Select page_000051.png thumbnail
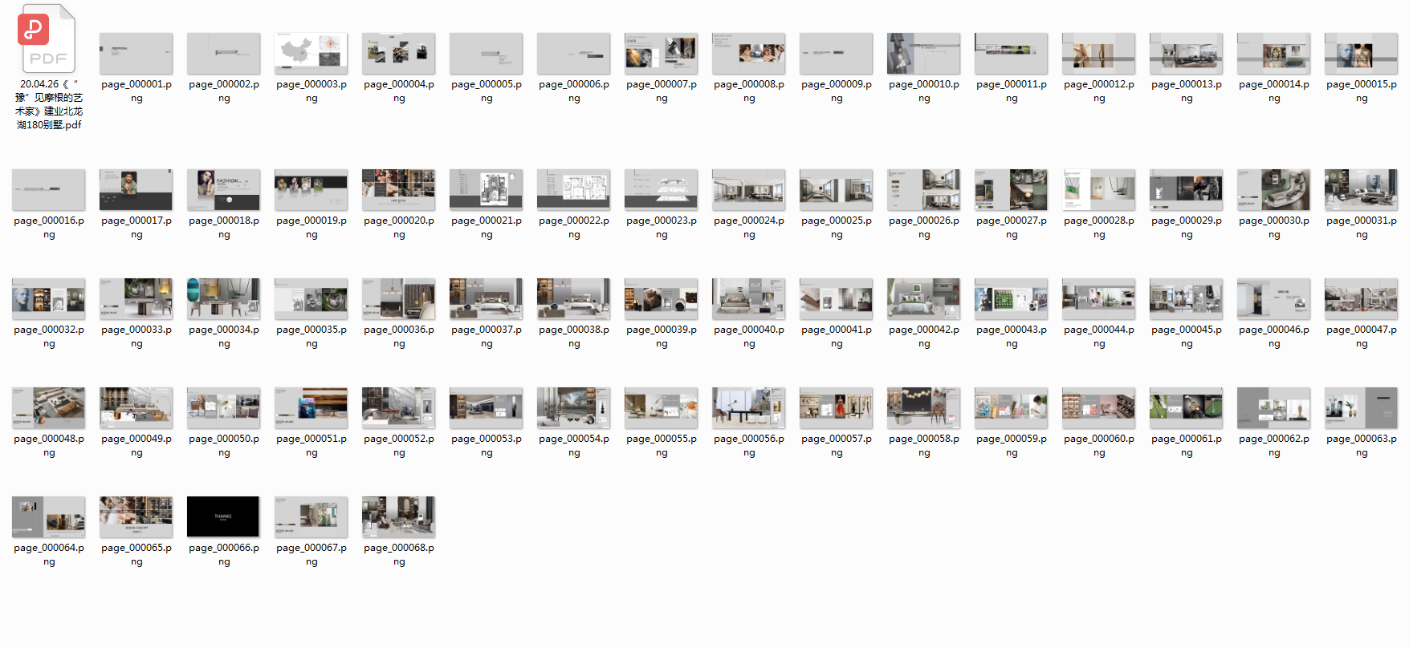 (311, 408)
